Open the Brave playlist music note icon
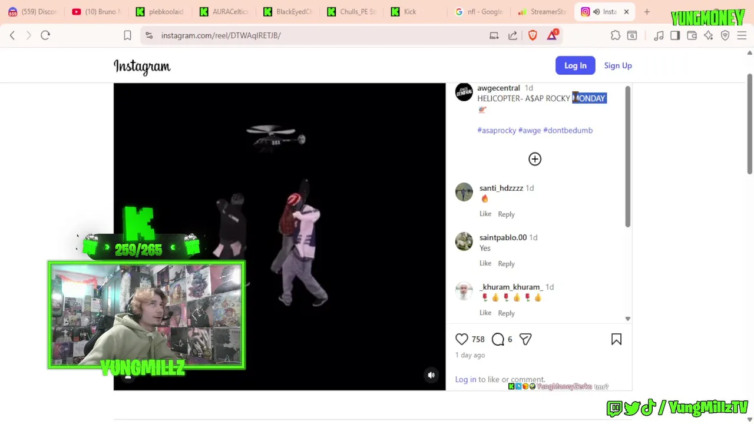The height and width of the screenshot is (424, 754). pos(659,35)
